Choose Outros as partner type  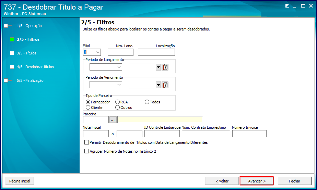click(124, 107)
